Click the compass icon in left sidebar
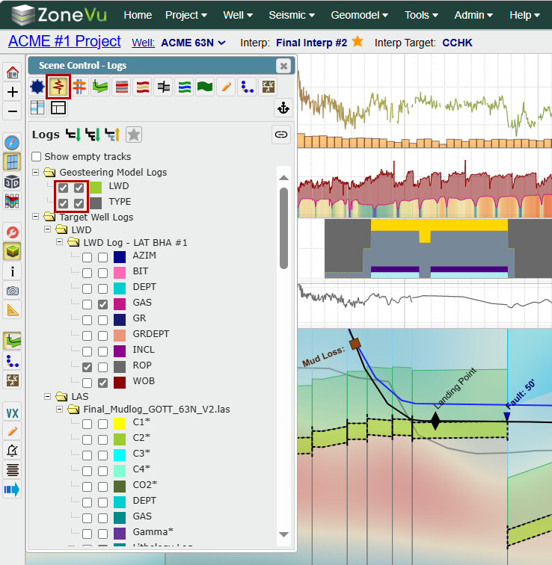Image resolution: width=552 pixels, height=565 pixels. click(12, 143)
